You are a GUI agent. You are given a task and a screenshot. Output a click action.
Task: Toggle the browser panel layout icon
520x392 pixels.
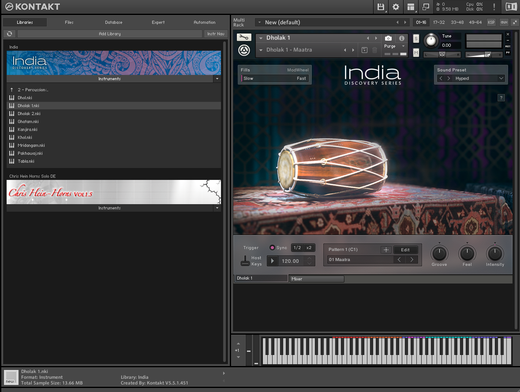click(x=411, y=7)
